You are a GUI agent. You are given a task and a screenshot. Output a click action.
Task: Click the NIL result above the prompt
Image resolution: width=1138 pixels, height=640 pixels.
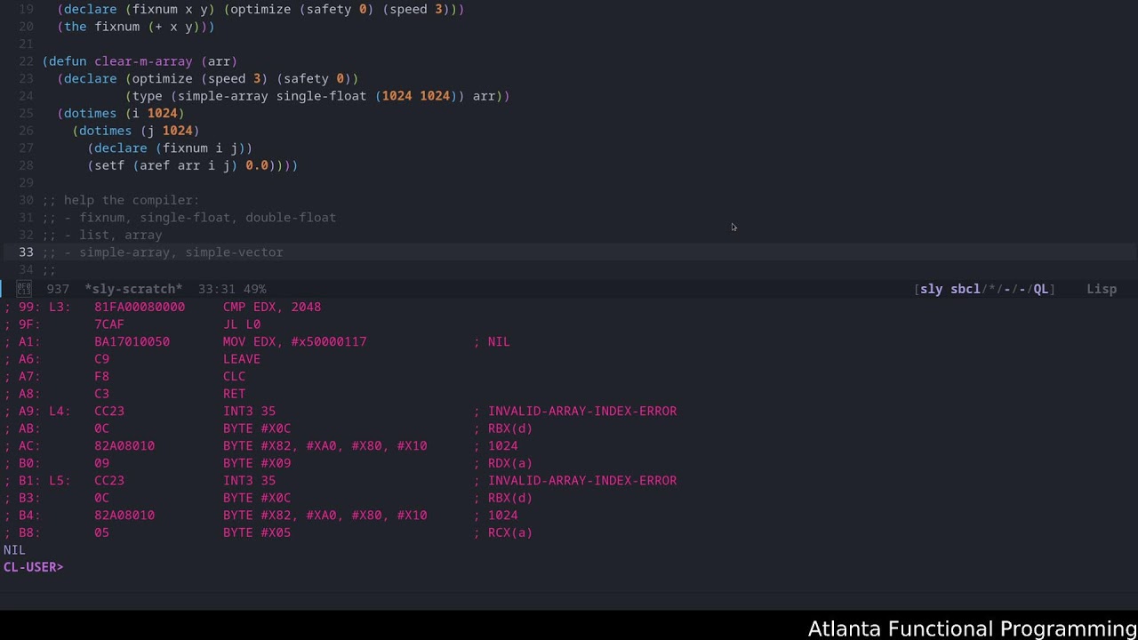(14, 550)
